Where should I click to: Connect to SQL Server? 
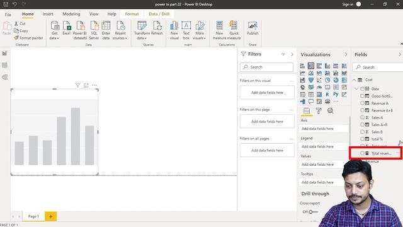click(94, 30)
